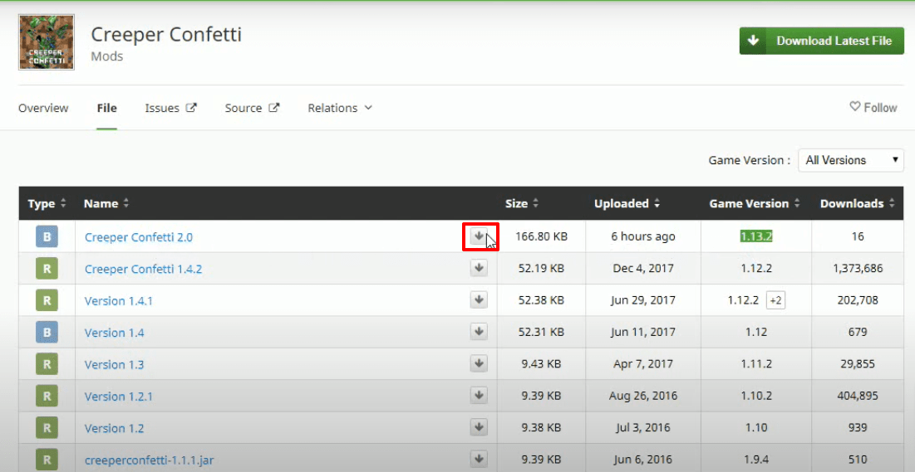Download Version 1.4.1 using arrow icon

[x=479, y=300]
